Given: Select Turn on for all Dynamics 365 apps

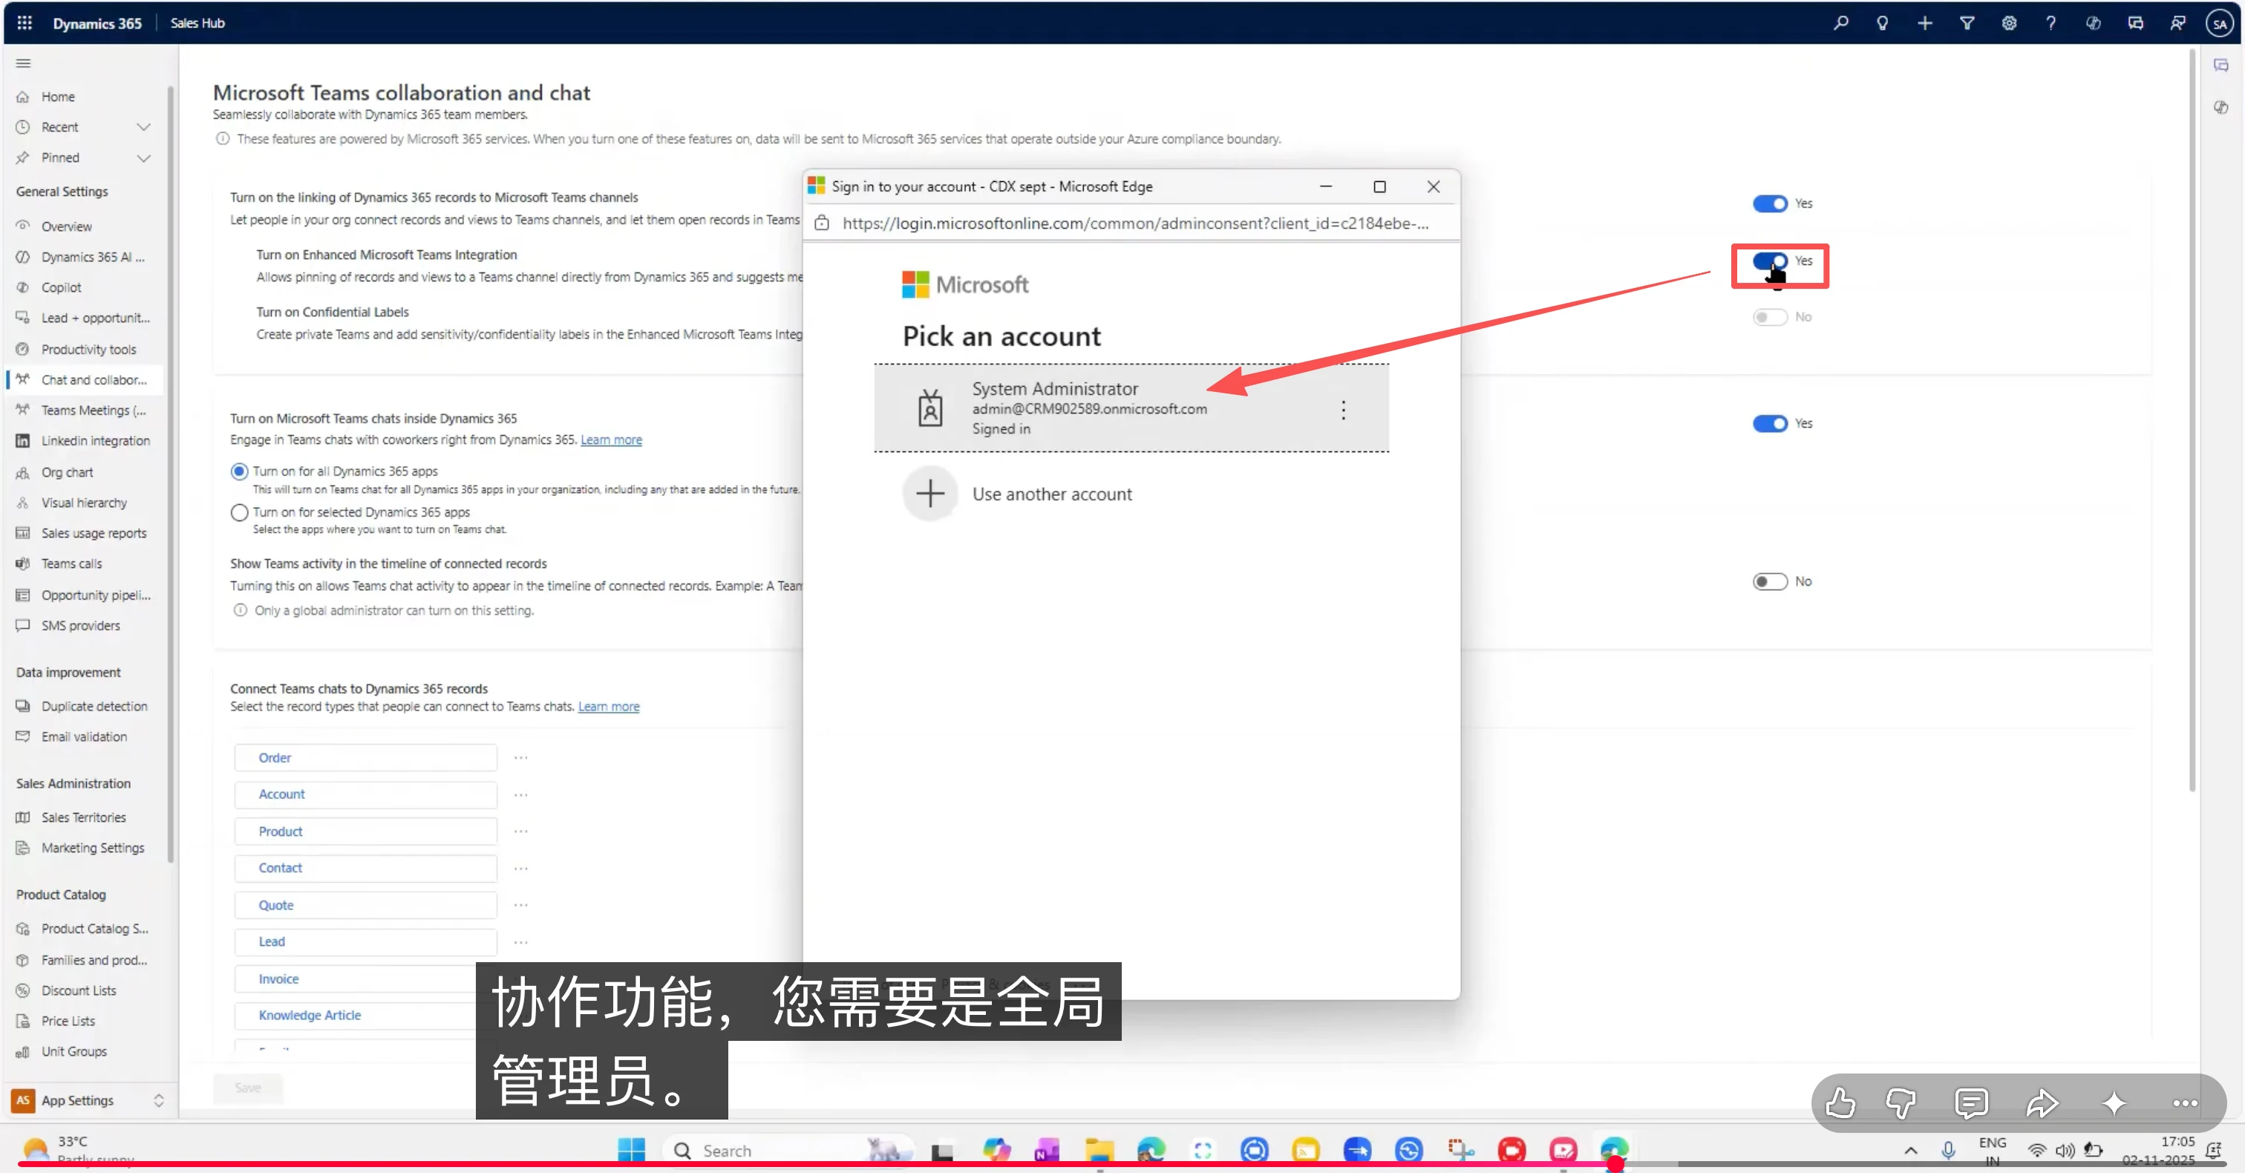Looking at the screenshot, I should click(239, 471).
